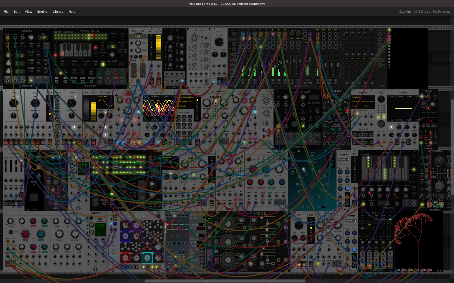This screenshot has height=283, width=454.
Task: Toggle the blue 1/0 button on upper Komp
Action: click(347, 189)
